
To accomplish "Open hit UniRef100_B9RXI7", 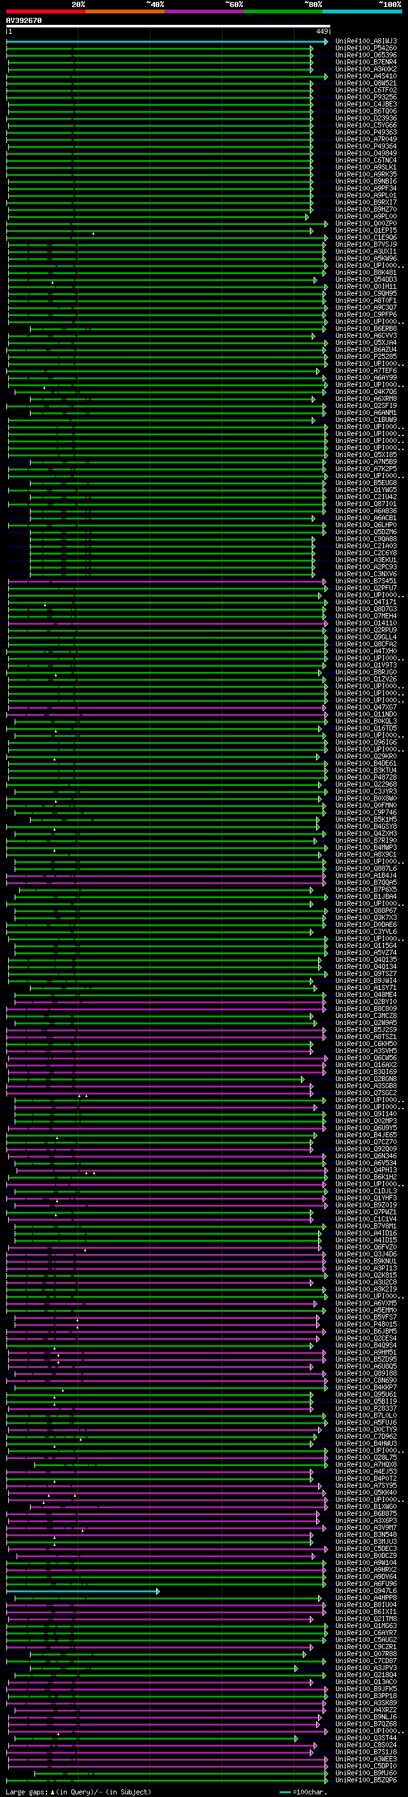I will 365,202.
